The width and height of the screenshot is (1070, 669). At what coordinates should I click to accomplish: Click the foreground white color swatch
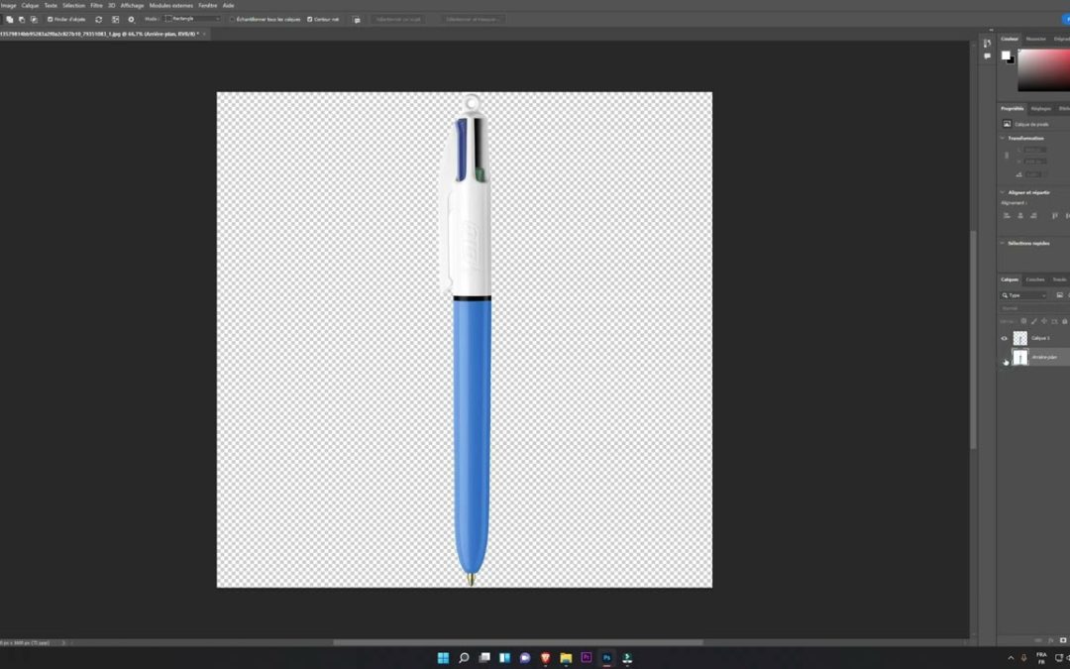1006,56
